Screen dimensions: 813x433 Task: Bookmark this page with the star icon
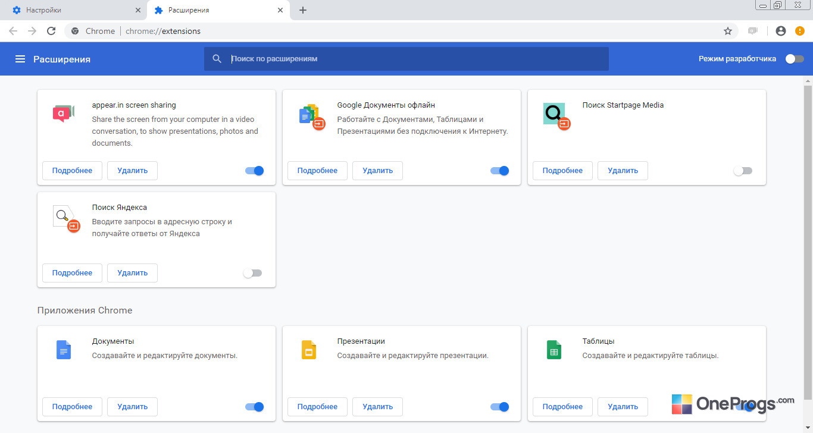[727, 31]
